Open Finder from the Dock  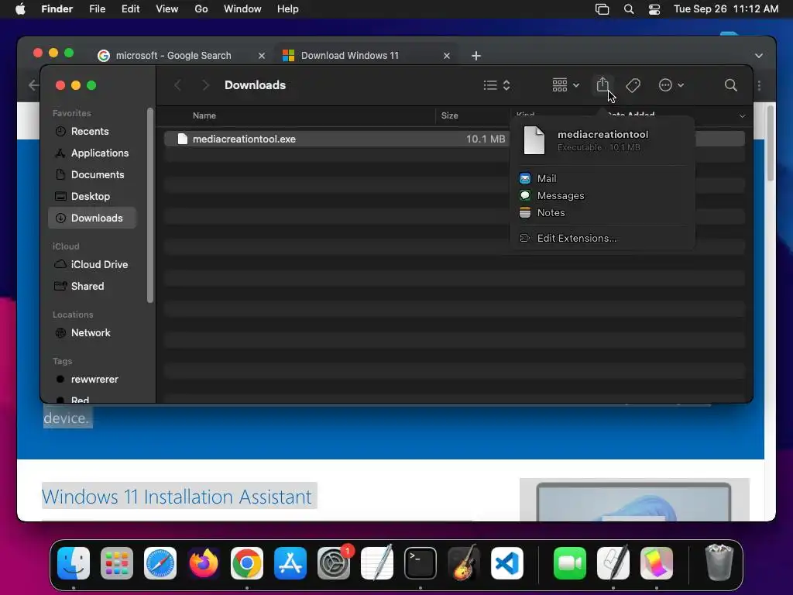74,563
